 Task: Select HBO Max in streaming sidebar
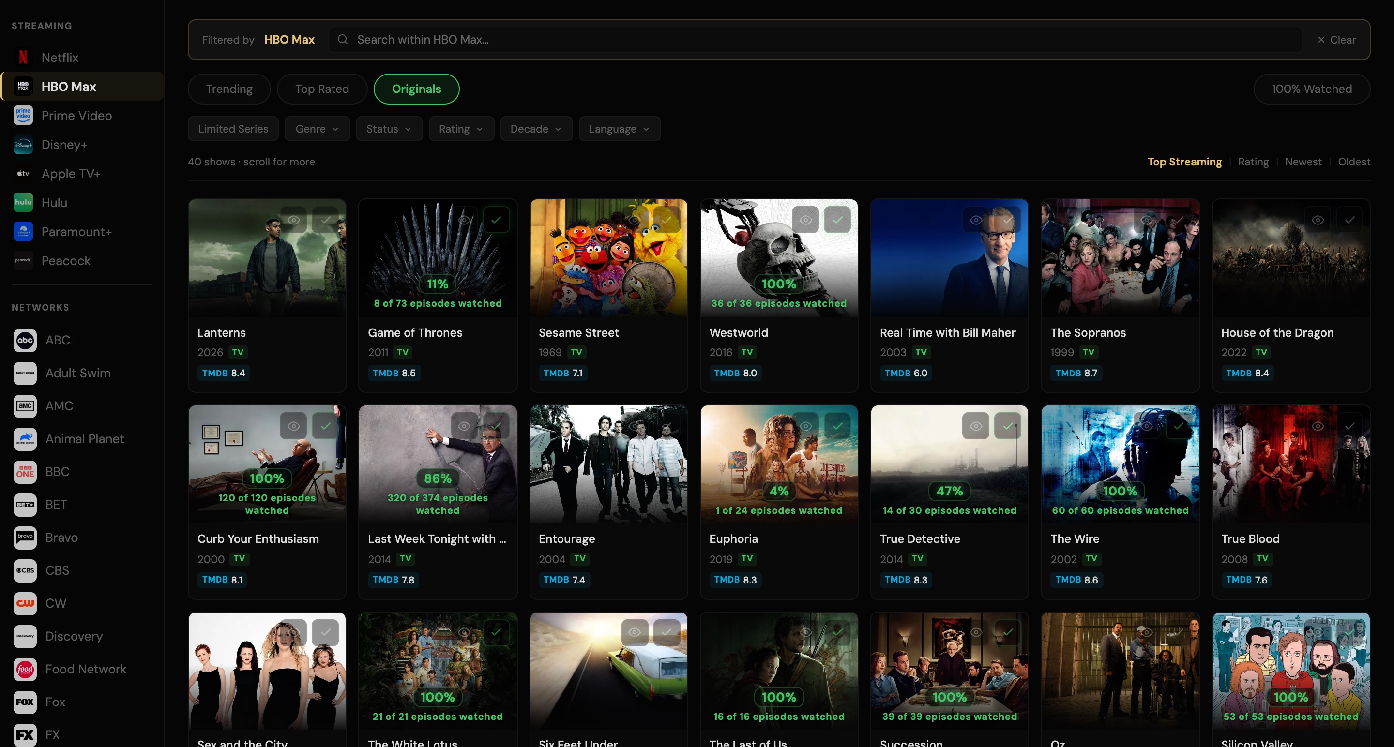click(82, 87)
